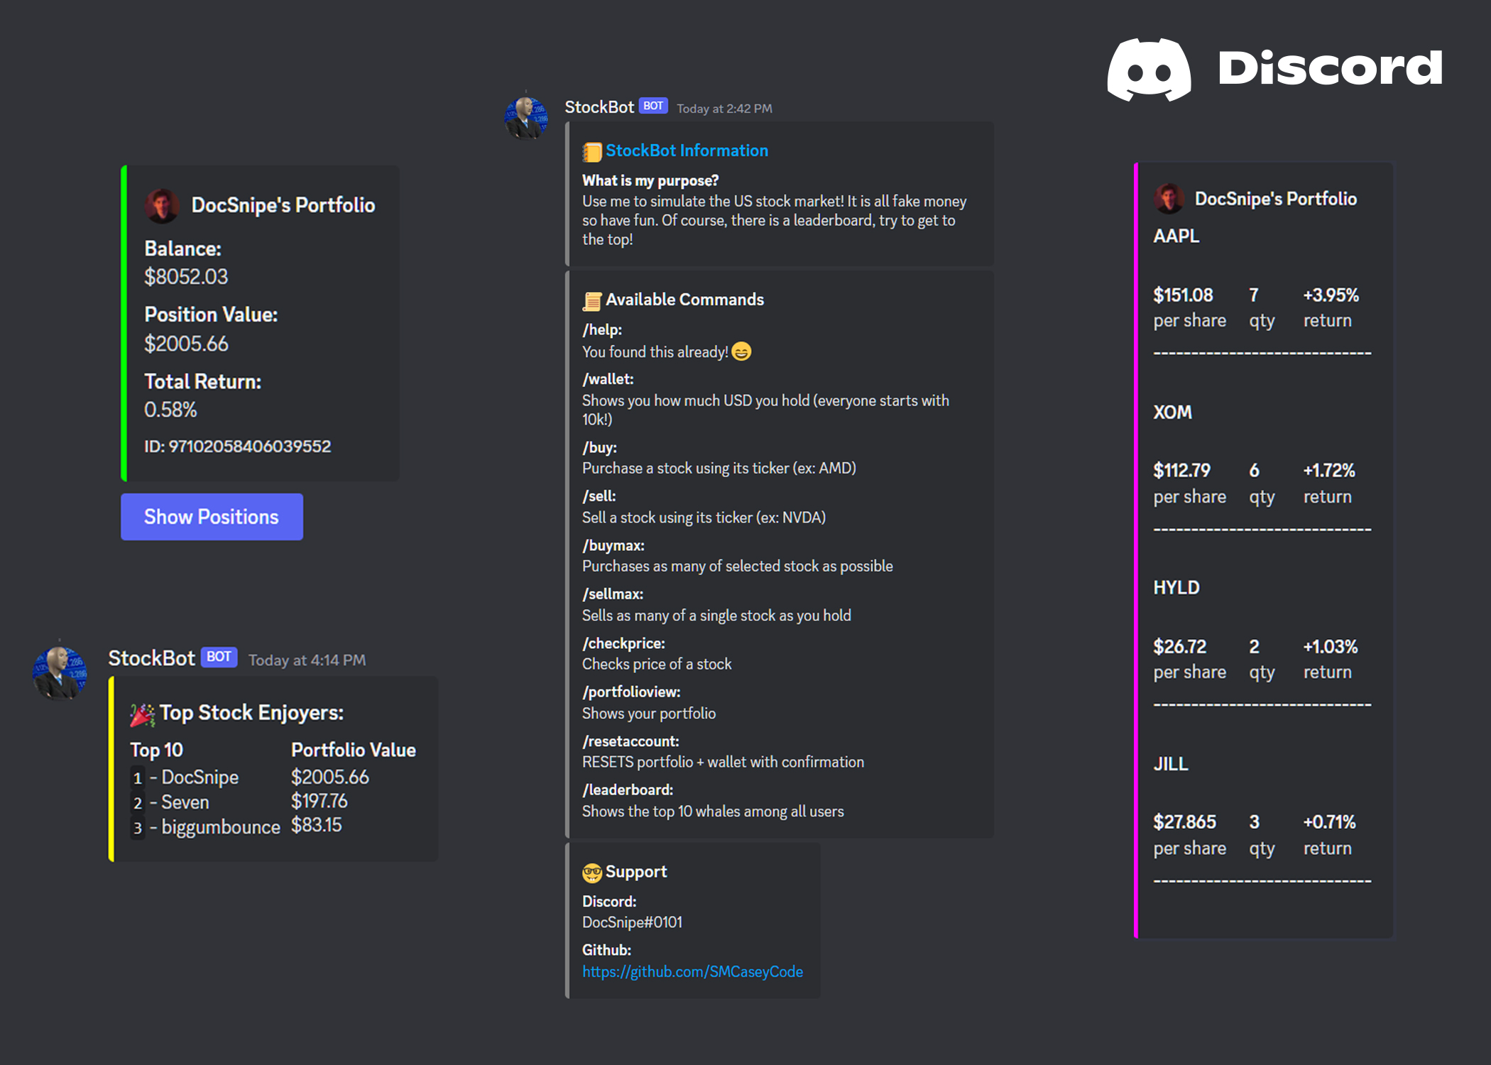Click the /buy: command label
This screenshot has height=1065, width=1491.
599,447
